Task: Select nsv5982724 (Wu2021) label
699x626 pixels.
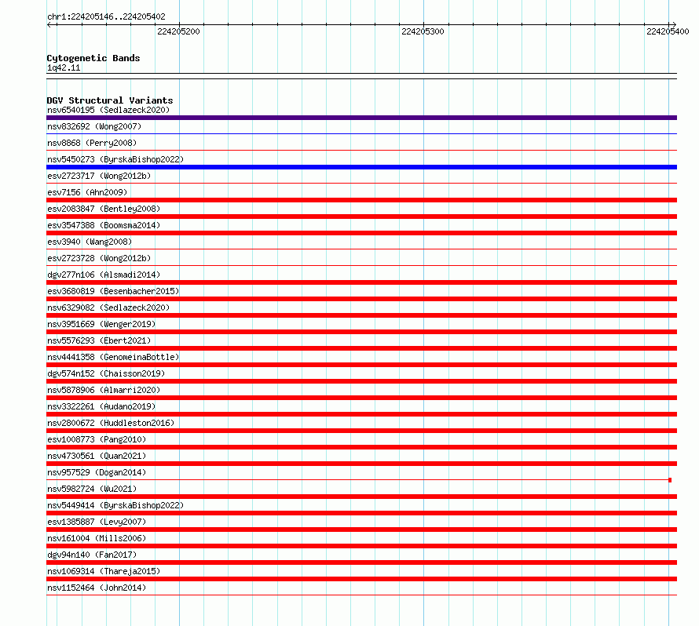Action: 92,489
